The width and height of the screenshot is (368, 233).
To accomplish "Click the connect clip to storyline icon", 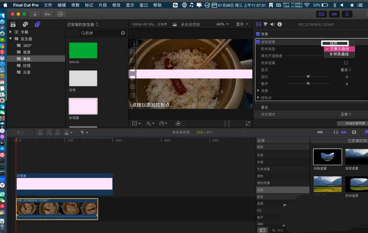I will tap(40, 132).
